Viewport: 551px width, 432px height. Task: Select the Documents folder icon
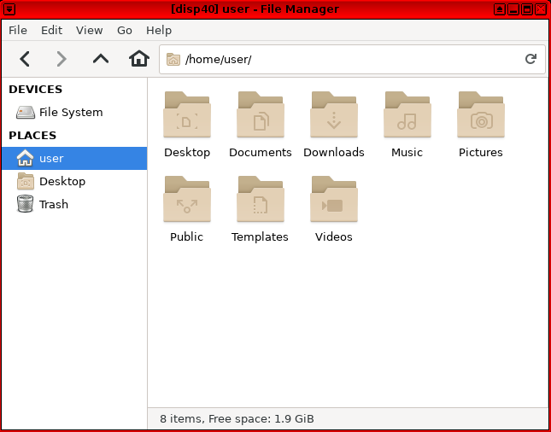tap(261, 114)
